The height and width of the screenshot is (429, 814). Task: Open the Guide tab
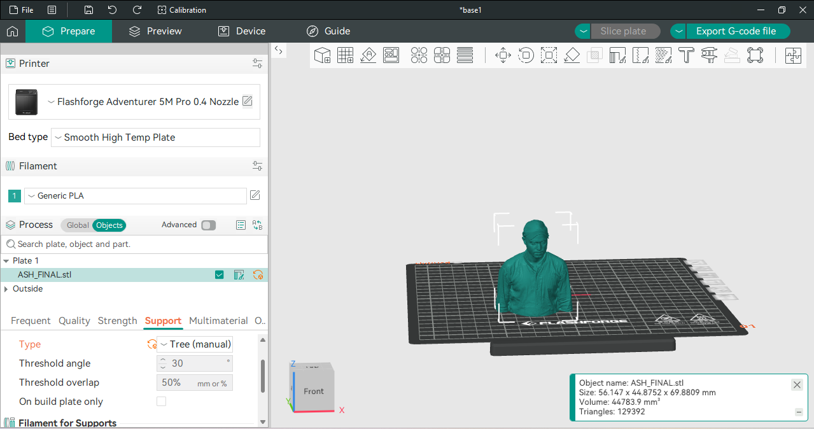328,31
